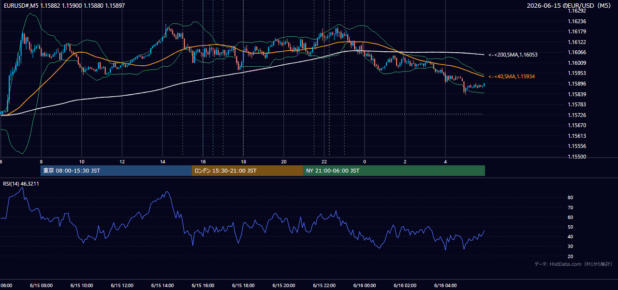Select the 2026-06-15 のEUR/USD (M5) heading
The height and width of the screenshot is (290, 618).
(x=569, y=5)
